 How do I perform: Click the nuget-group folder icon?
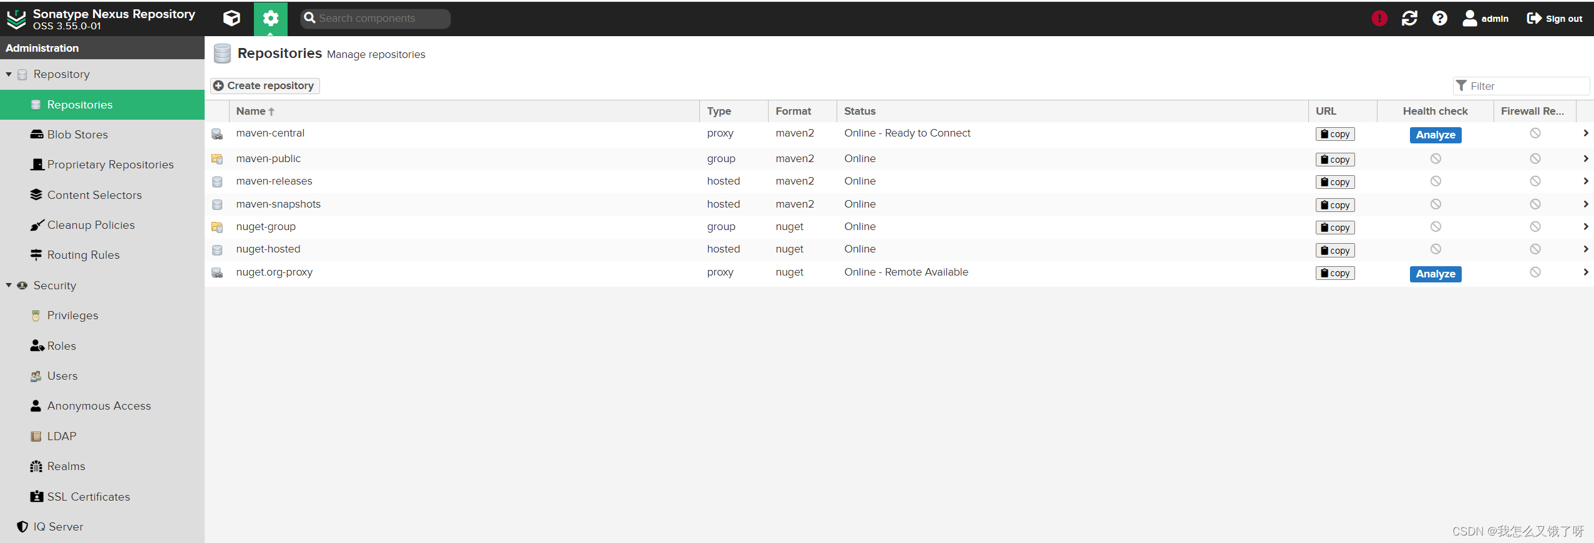(x=217, y=227)
